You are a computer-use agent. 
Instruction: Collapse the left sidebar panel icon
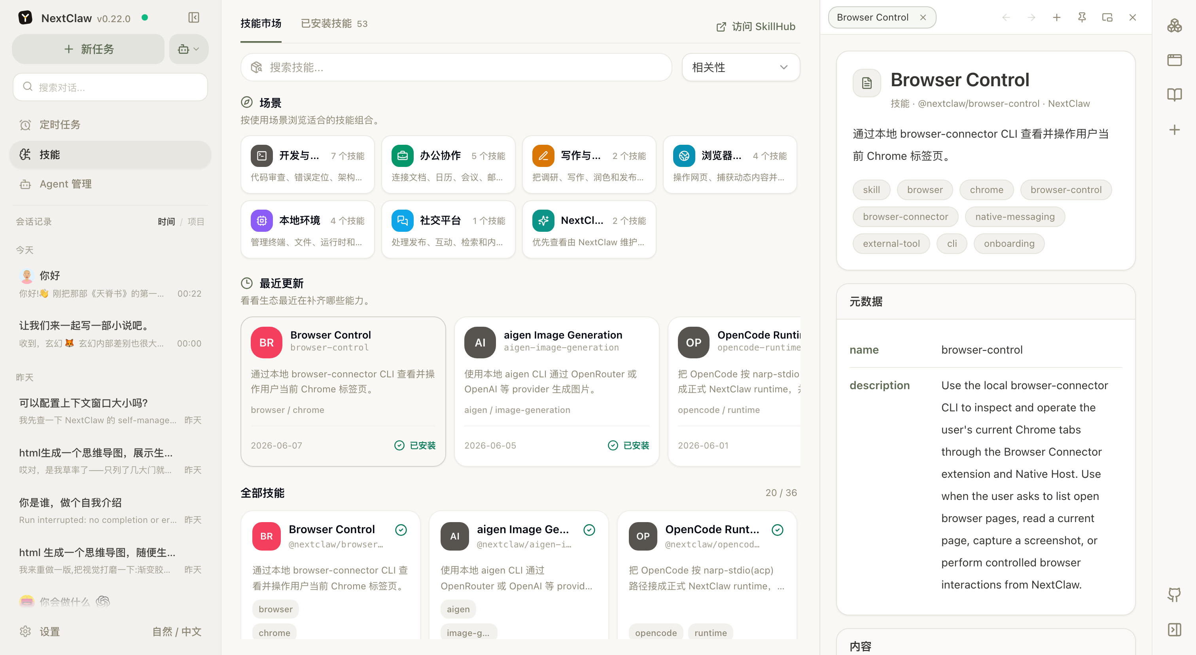194,18
